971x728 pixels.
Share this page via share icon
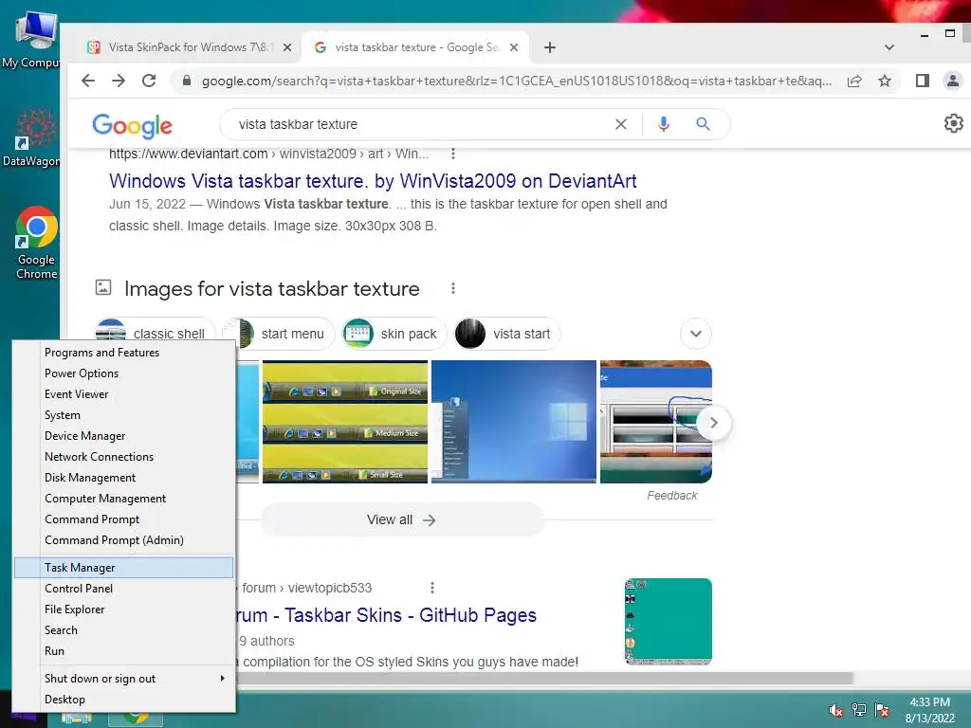[x=854, y=81]
